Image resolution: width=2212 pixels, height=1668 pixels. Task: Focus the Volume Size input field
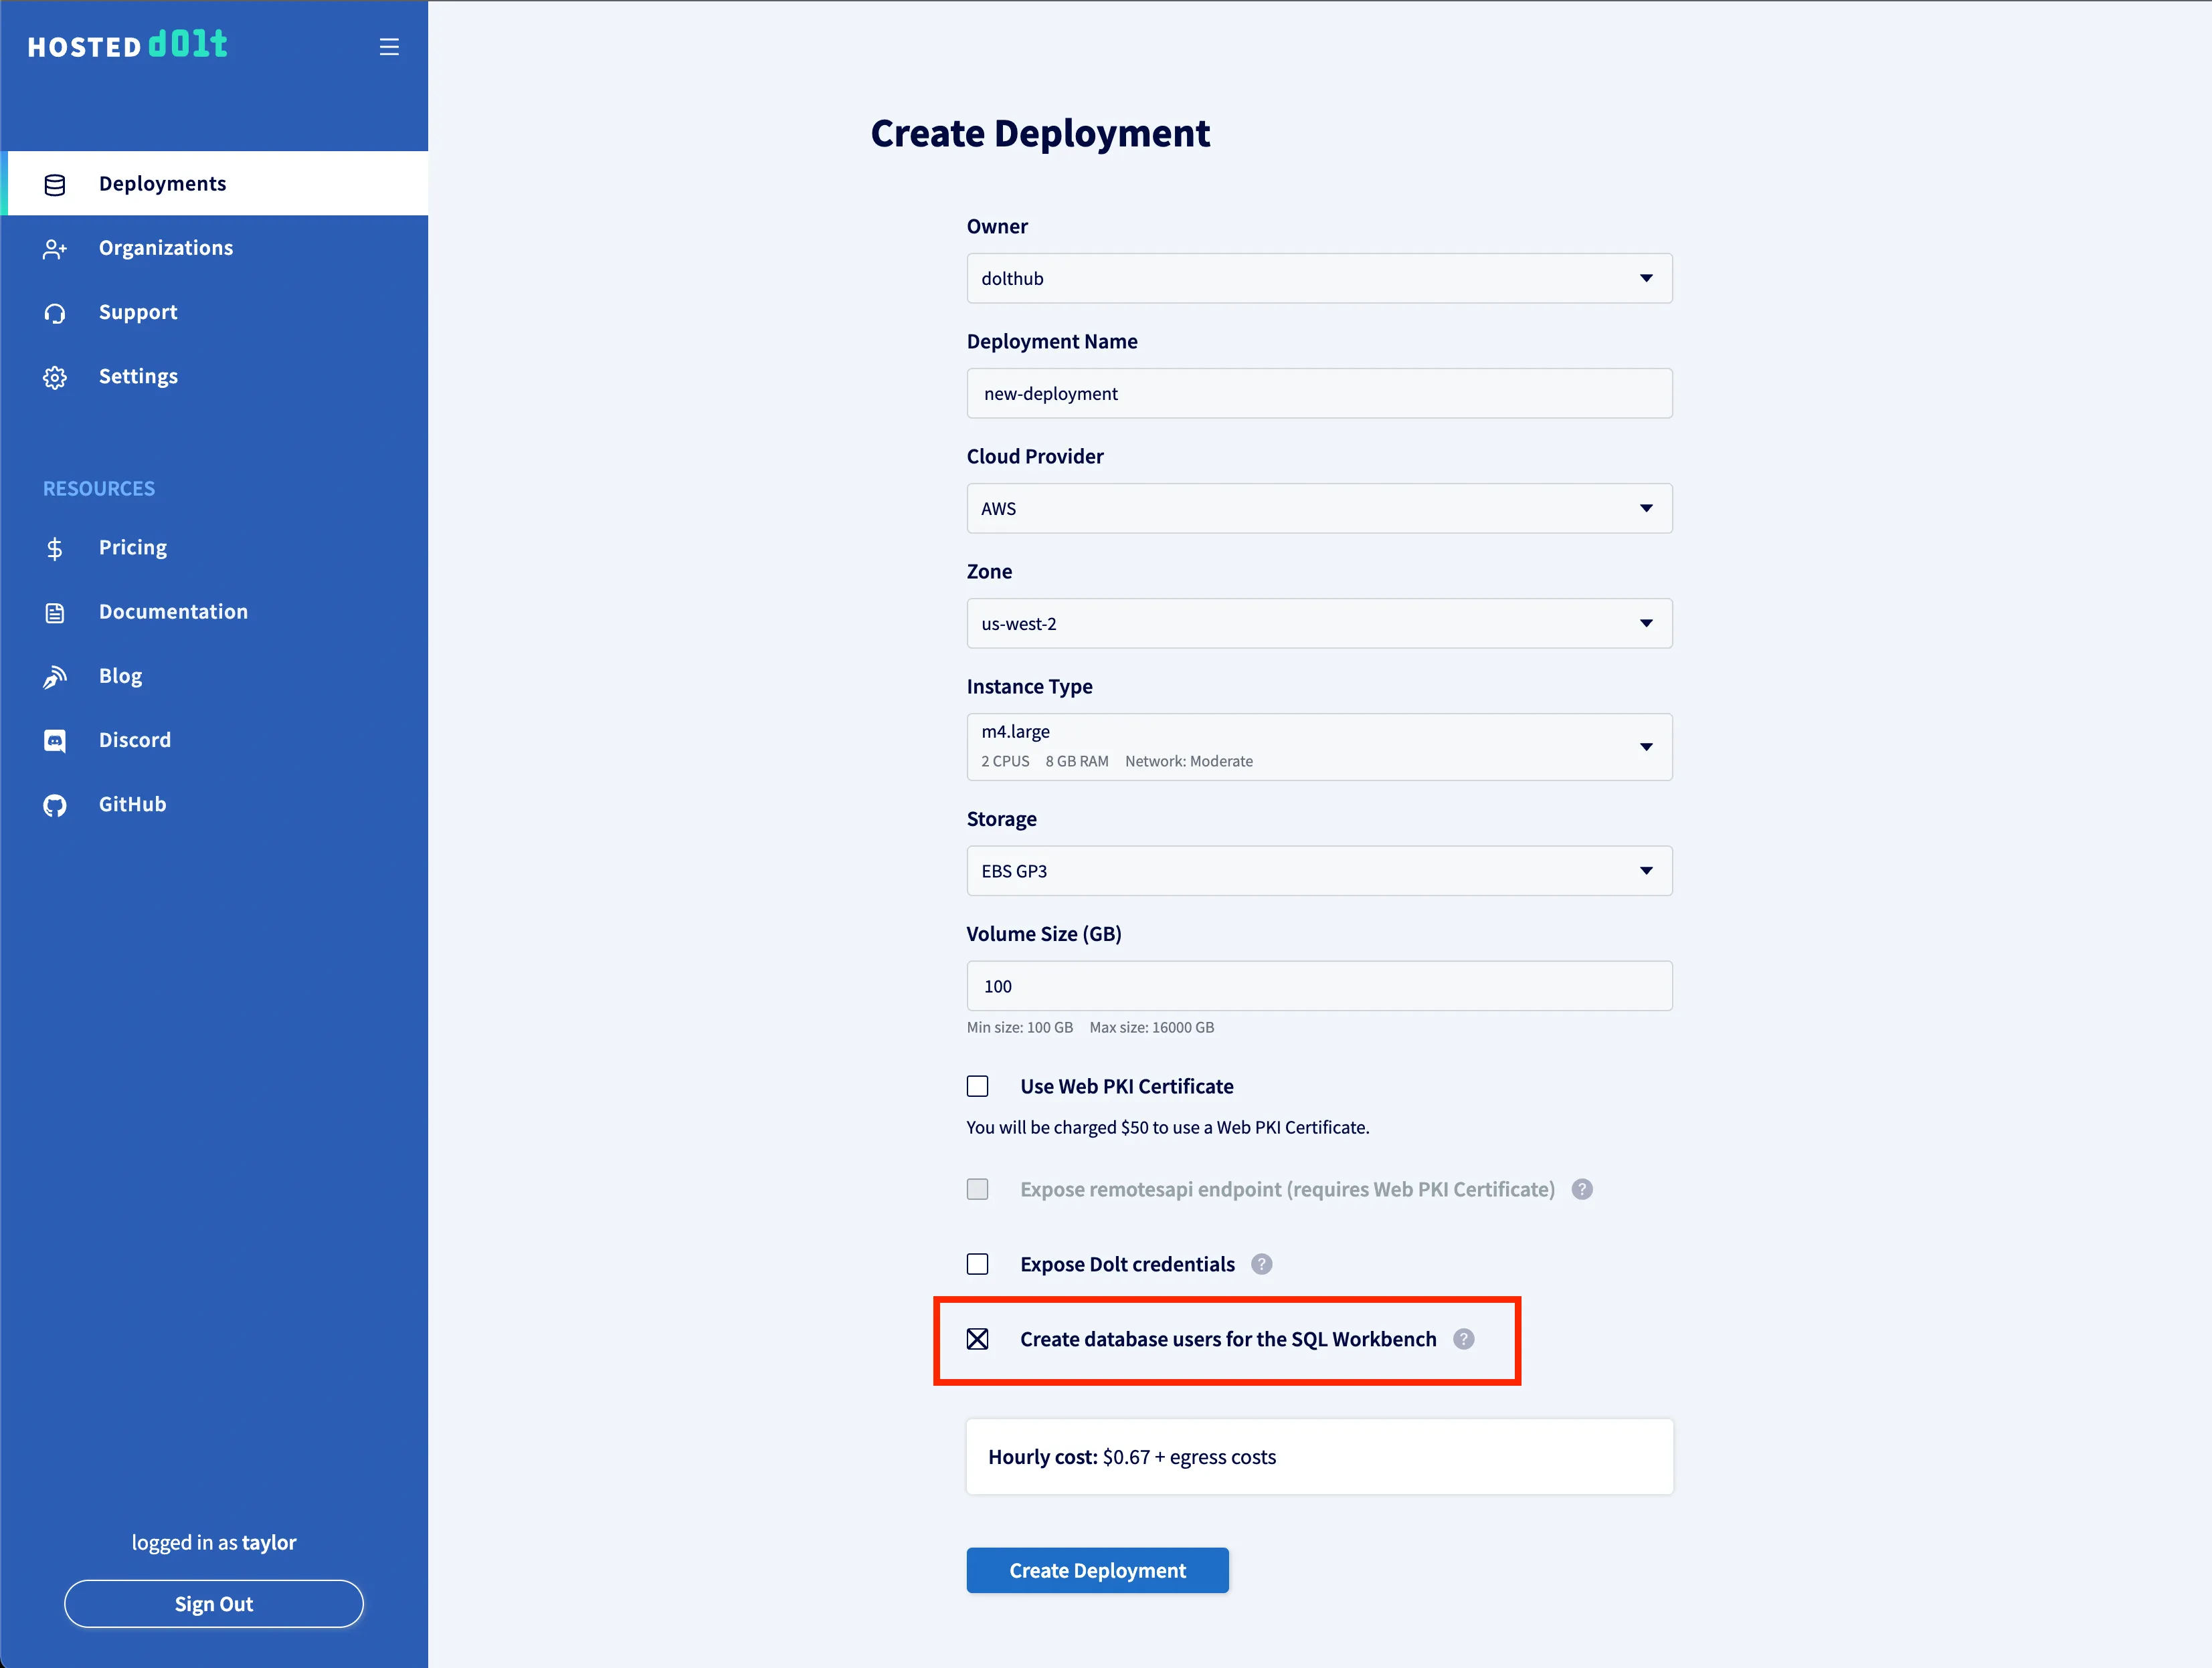coord(1319,986)
